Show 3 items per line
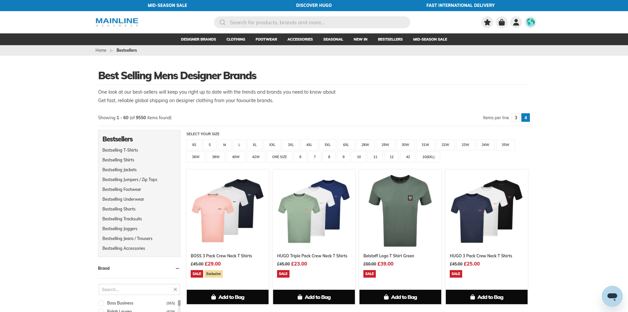The image size is (628, 312). click(516, 118)
